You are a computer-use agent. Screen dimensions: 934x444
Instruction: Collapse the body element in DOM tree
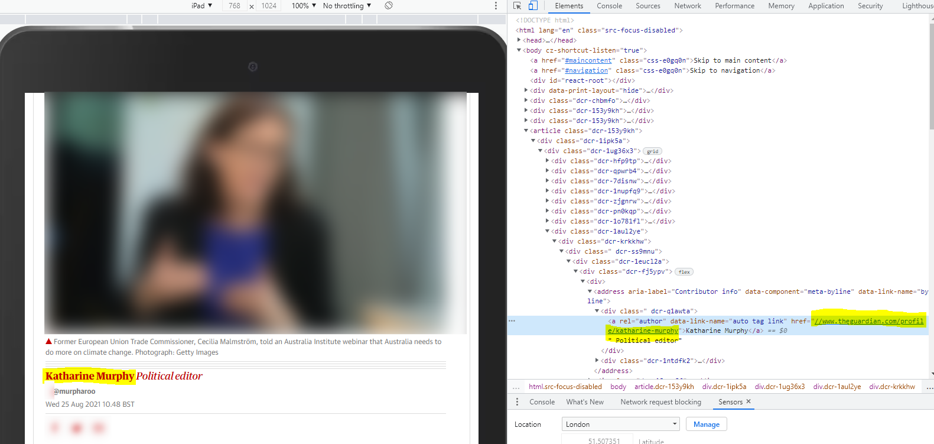coord(519,50)
